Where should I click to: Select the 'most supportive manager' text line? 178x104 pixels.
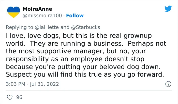[76, 51]
